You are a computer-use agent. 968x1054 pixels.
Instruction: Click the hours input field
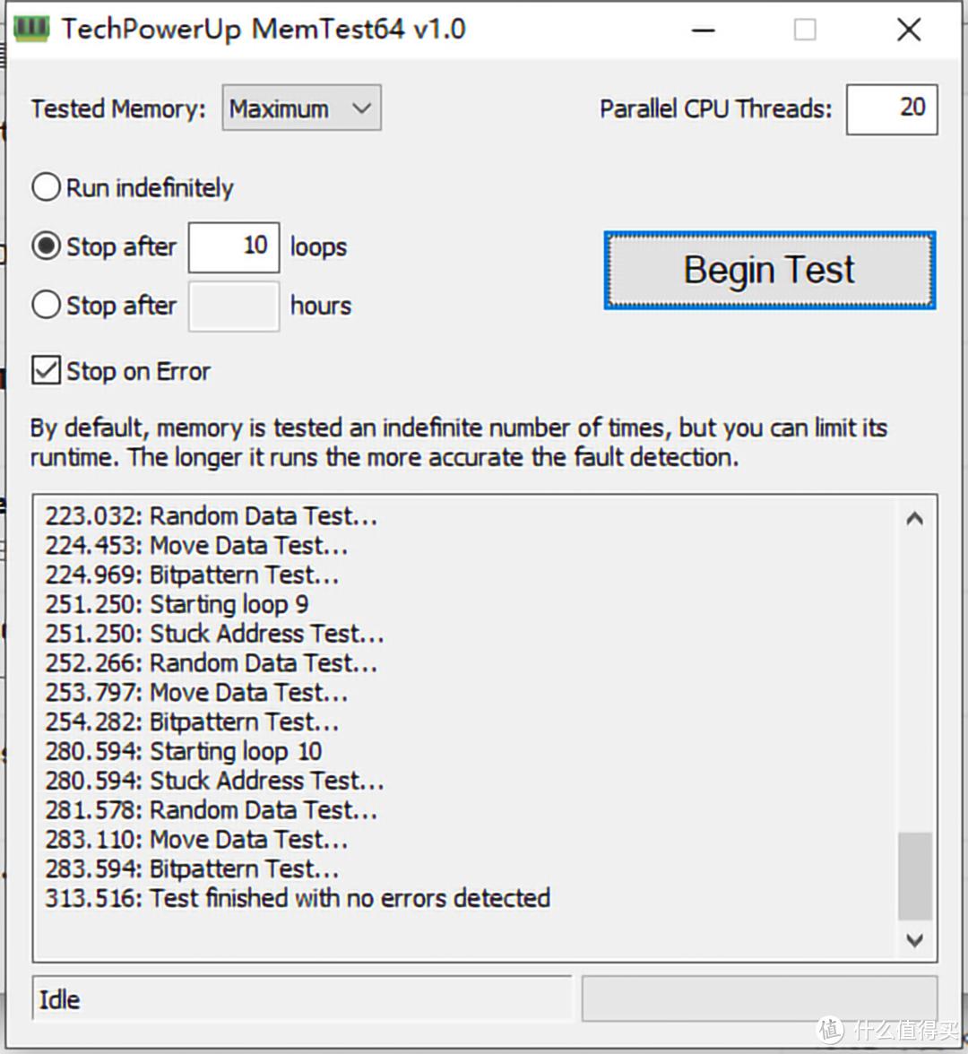click(x=234, y=306)
